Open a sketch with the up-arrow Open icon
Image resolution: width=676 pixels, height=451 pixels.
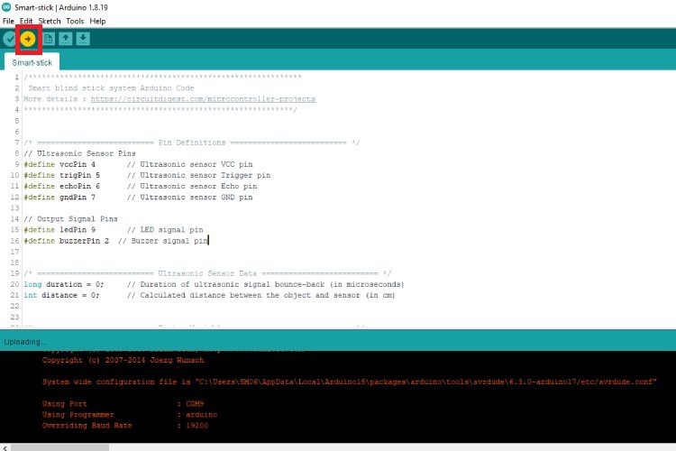(66, 40)
